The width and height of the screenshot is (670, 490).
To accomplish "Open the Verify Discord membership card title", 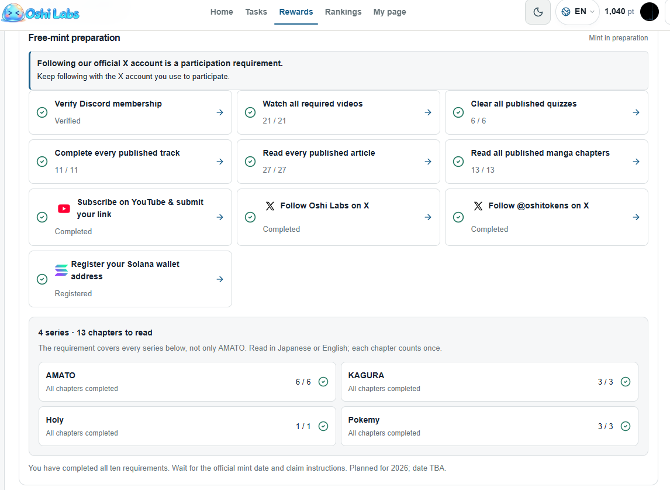I will 108,104.
